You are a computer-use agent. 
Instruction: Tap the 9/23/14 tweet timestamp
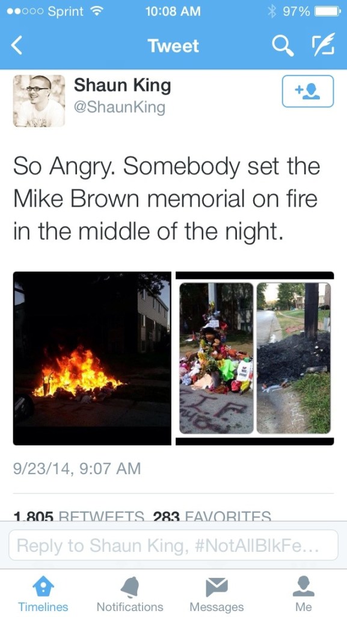(77, 468)
